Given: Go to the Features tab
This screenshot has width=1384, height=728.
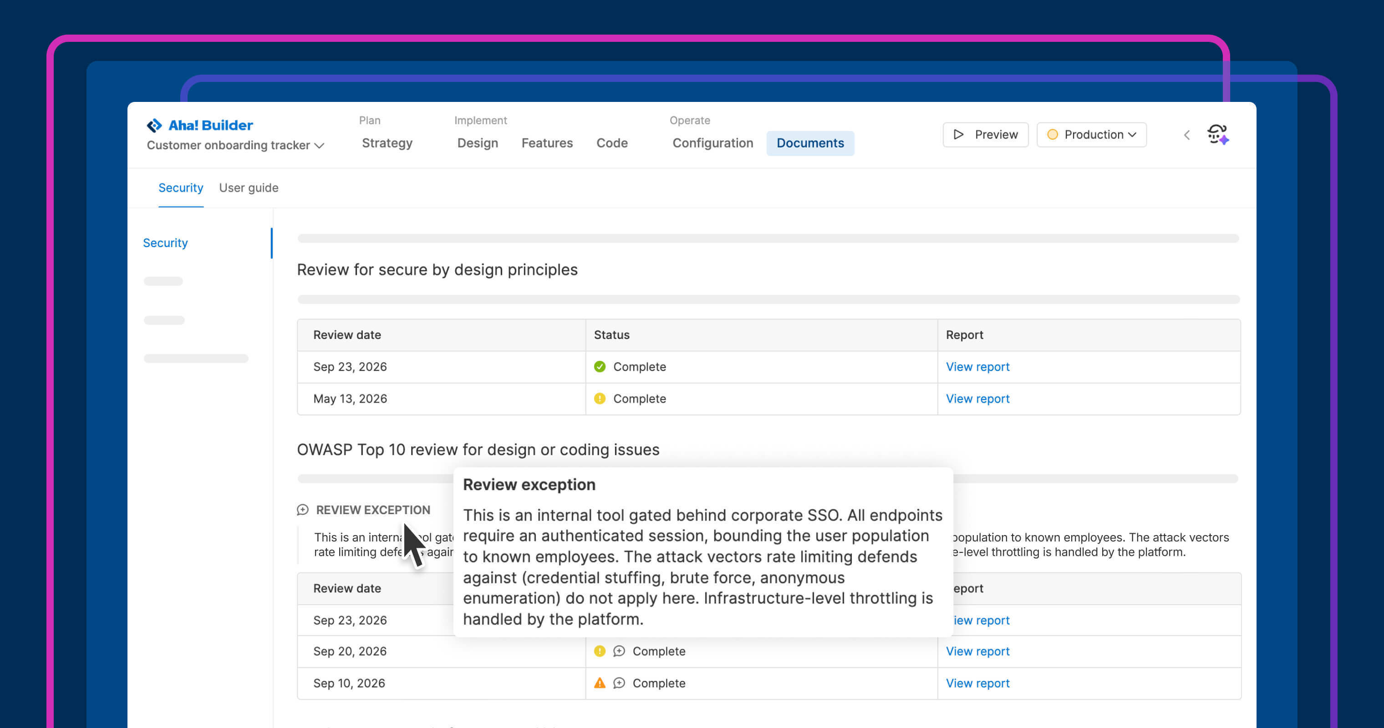Looking at the screenshot, I should 547,143.
